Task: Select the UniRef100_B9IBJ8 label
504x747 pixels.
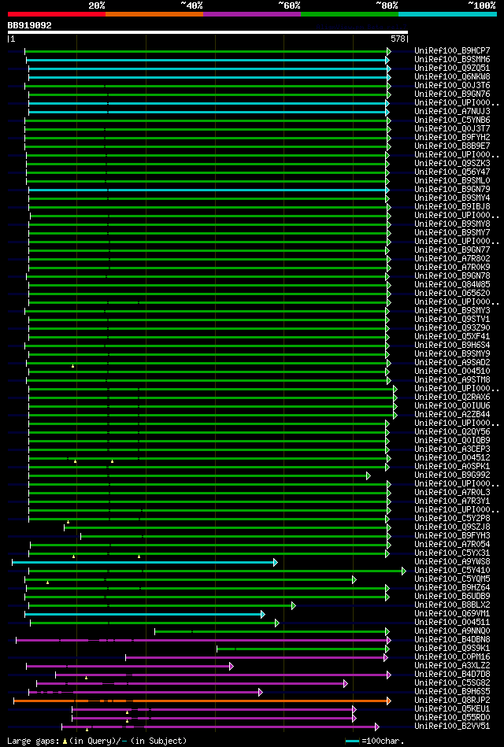Action: pos(453,207)
